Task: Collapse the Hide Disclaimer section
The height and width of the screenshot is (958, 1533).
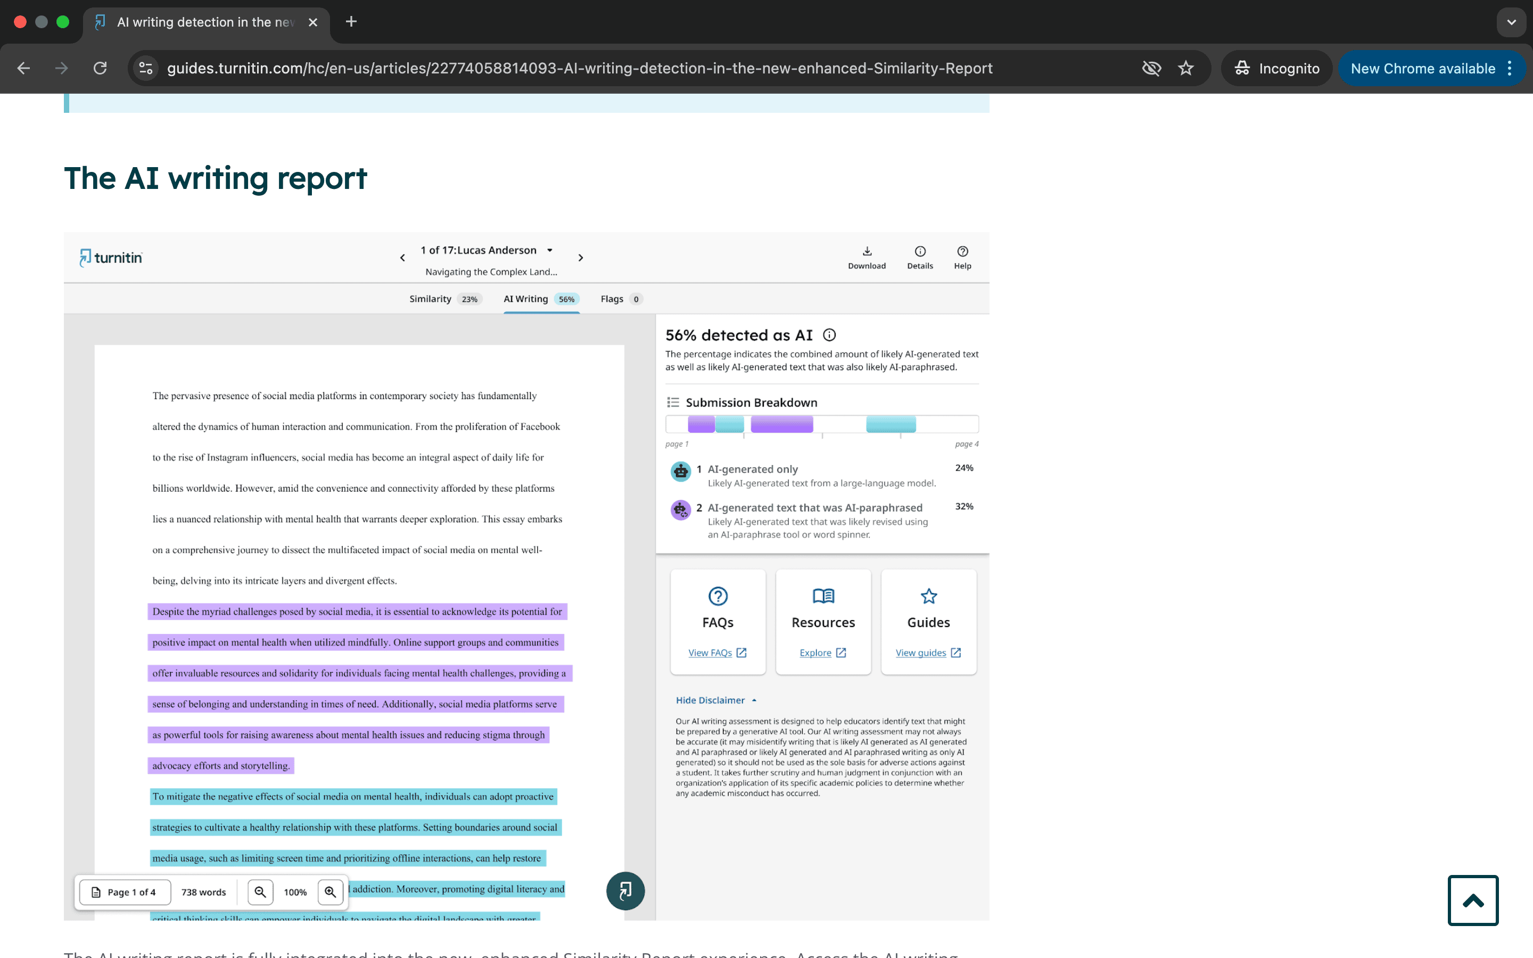Action: pos(716,700)
